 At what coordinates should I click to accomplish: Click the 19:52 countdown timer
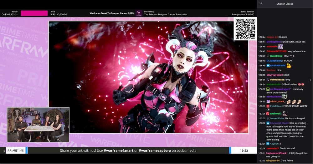point(244,151)
